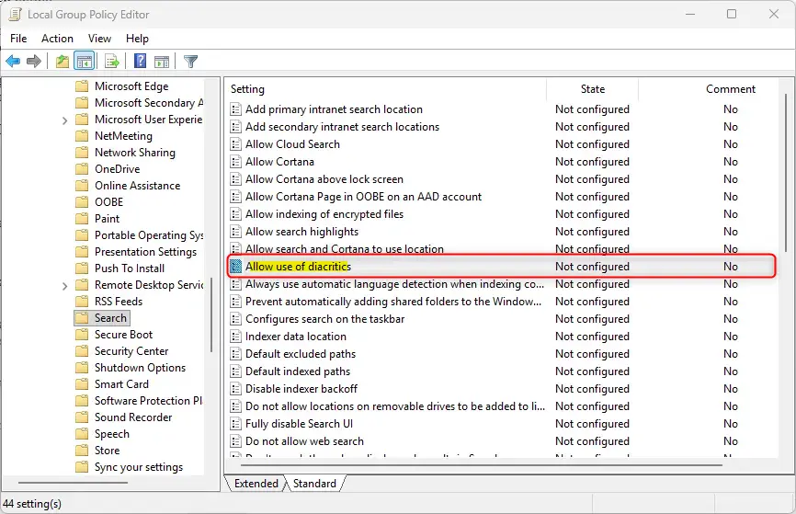Click policy icon beside Indexer data location

click(x=235, y=337)
